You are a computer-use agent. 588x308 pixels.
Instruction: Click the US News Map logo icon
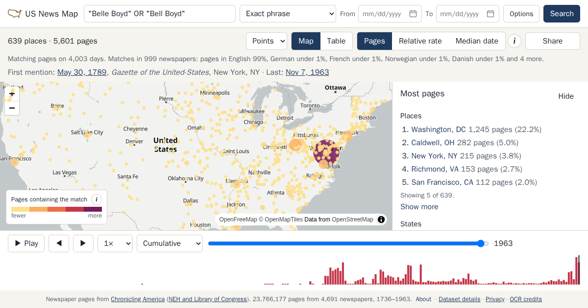pyautogui.click(x=15, y=14)
